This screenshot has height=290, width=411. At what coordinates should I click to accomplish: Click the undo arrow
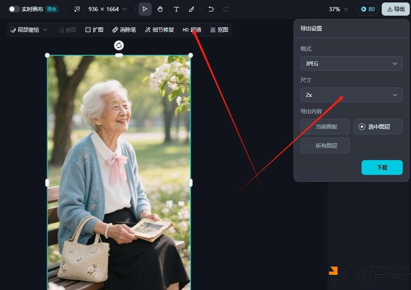[211, 9]
